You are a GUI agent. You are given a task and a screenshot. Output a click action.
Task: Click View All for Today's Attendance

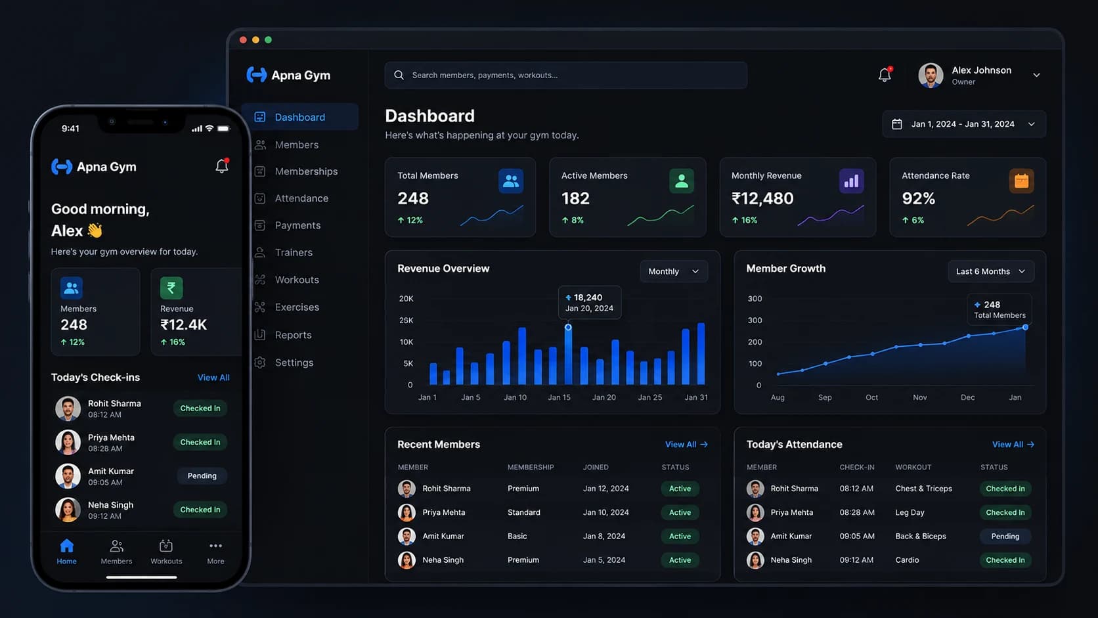coord(1013,445)
